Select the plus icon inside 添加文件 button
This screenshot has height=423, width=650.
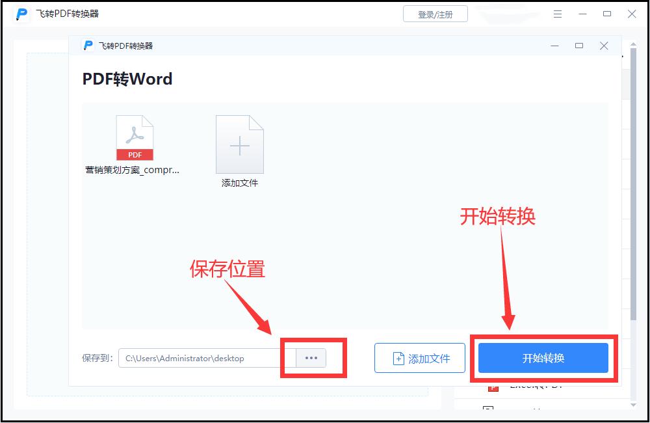[x=398, y=357]
